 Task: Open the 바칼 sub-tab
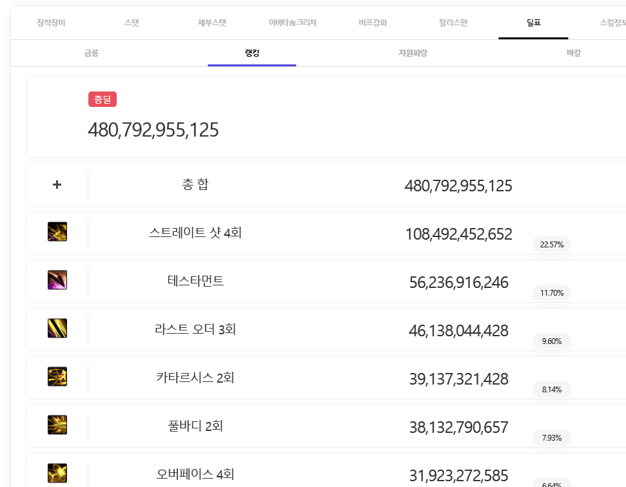573,53
